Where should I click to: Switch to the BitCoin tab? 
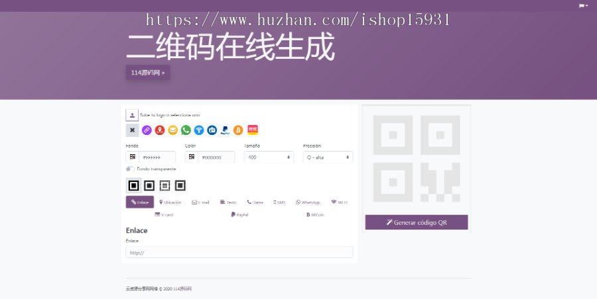click(315, 214)
